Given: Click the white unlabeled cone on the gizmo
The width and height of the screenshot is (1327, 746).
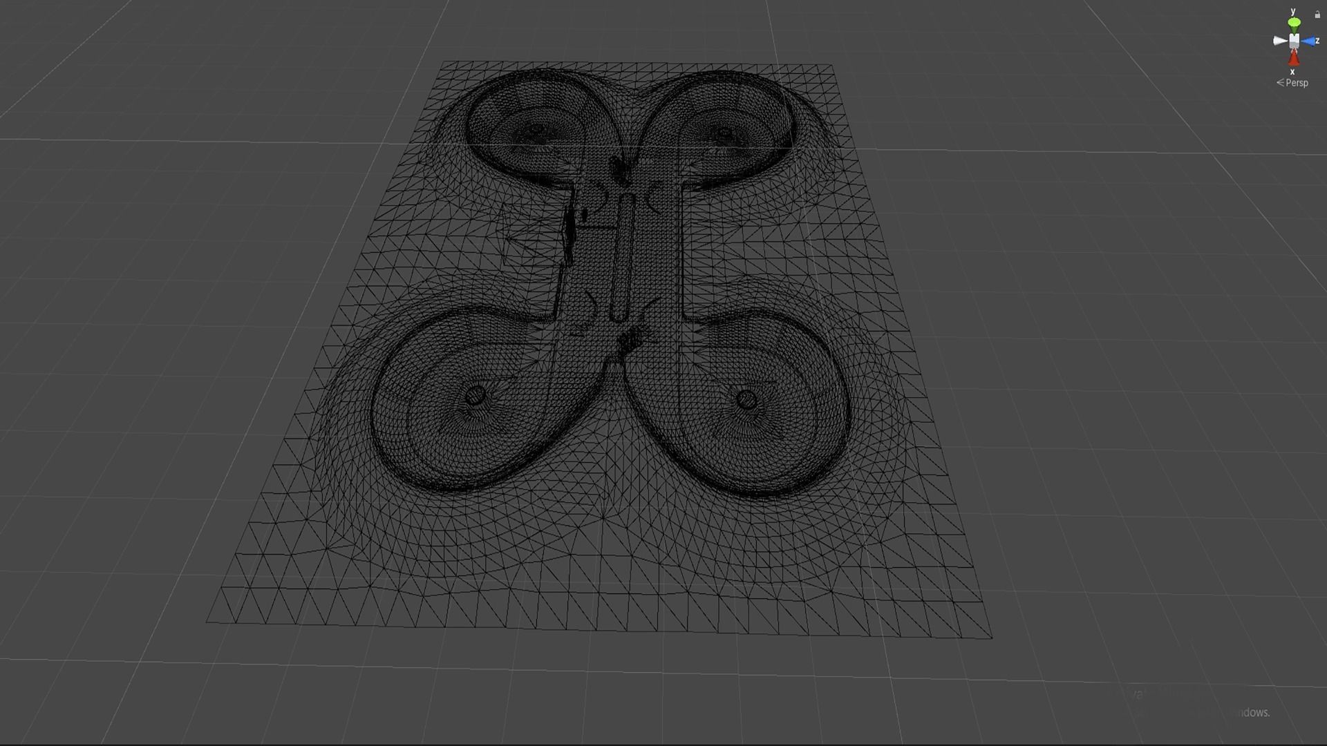Looking at the screenshot, I should pos(1279,41).
